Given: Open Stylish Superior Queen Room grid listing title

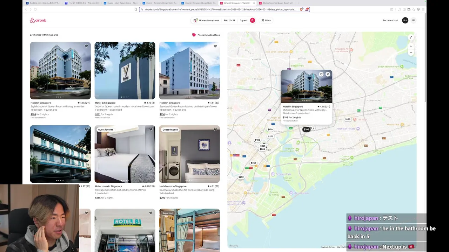Looking at the screenshot, I should click(58, 106).
